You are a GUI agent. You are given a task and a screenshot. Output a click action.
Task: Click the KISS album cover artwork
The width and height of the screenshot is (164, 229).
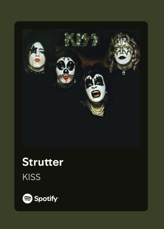[x=81, y=88]
